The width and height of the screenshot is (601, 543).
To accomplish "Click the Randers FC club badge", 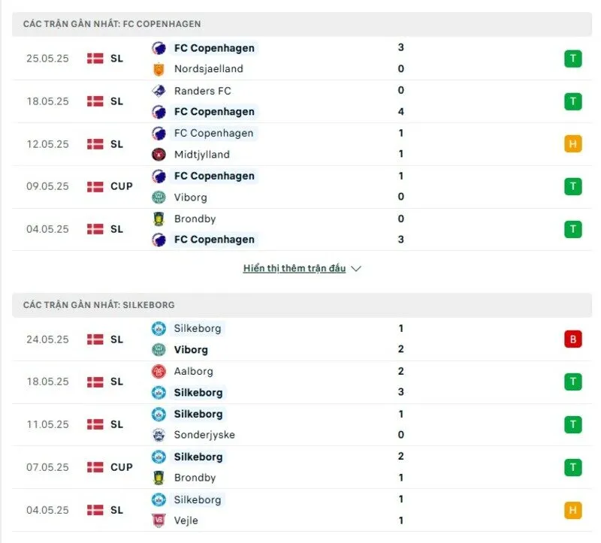I will pos(159,91).
